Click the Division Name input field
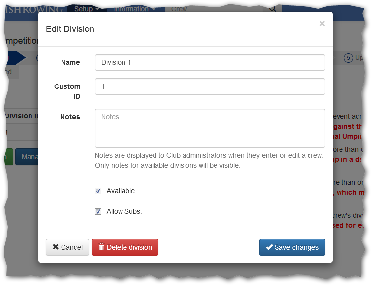Screen dimensions: 371x285 tap(210, 62)
